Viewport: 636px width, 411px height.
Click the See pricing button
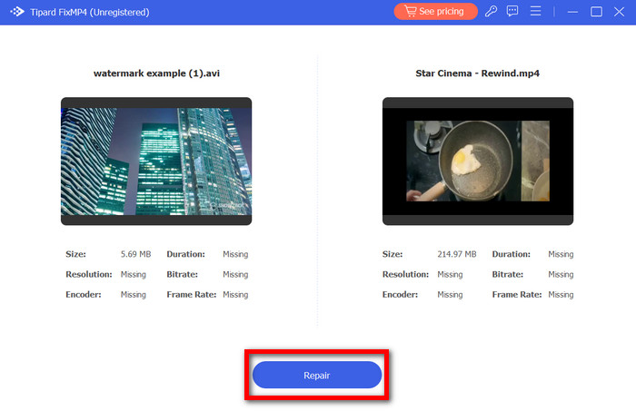[435, 12]
